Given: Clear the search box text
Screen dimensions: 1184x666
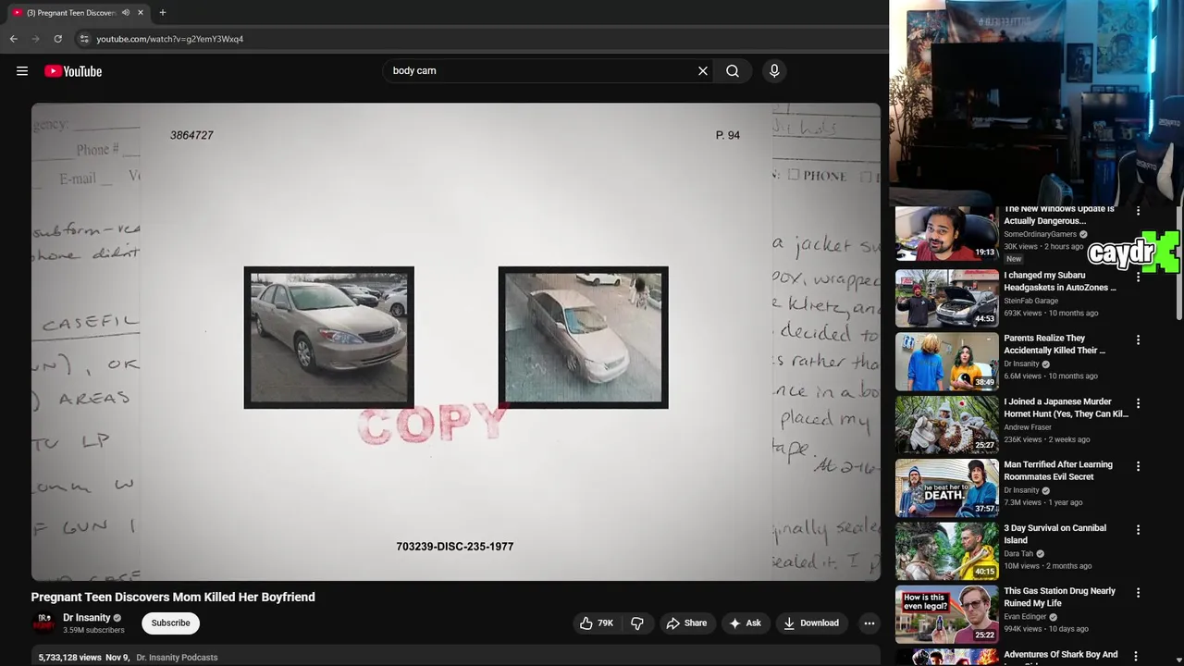Looking at the screenshot, I should (703, 70).
